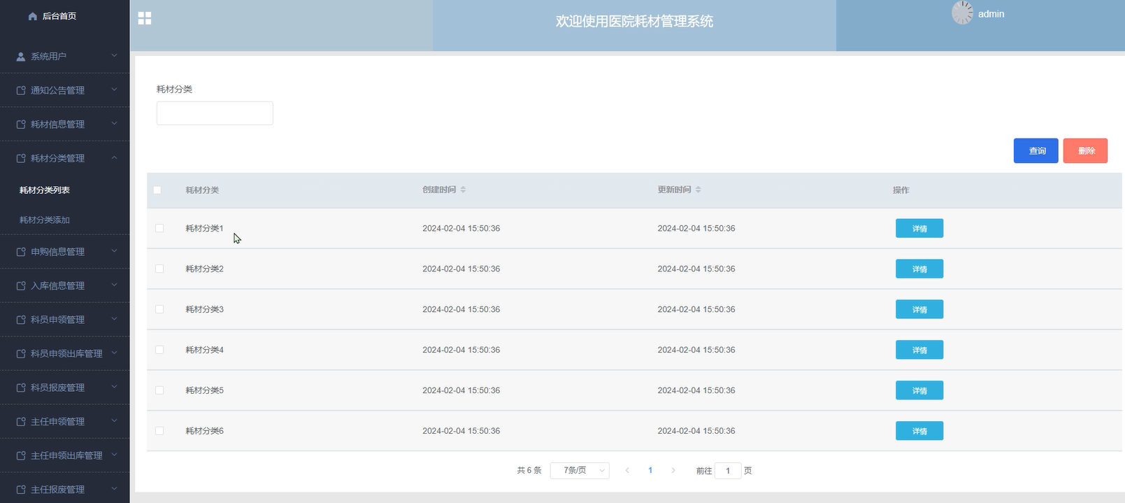This screenshot has width=1125, height=503.
Task: Click the icon beside 主任报废管理
Action: point(21,490)
